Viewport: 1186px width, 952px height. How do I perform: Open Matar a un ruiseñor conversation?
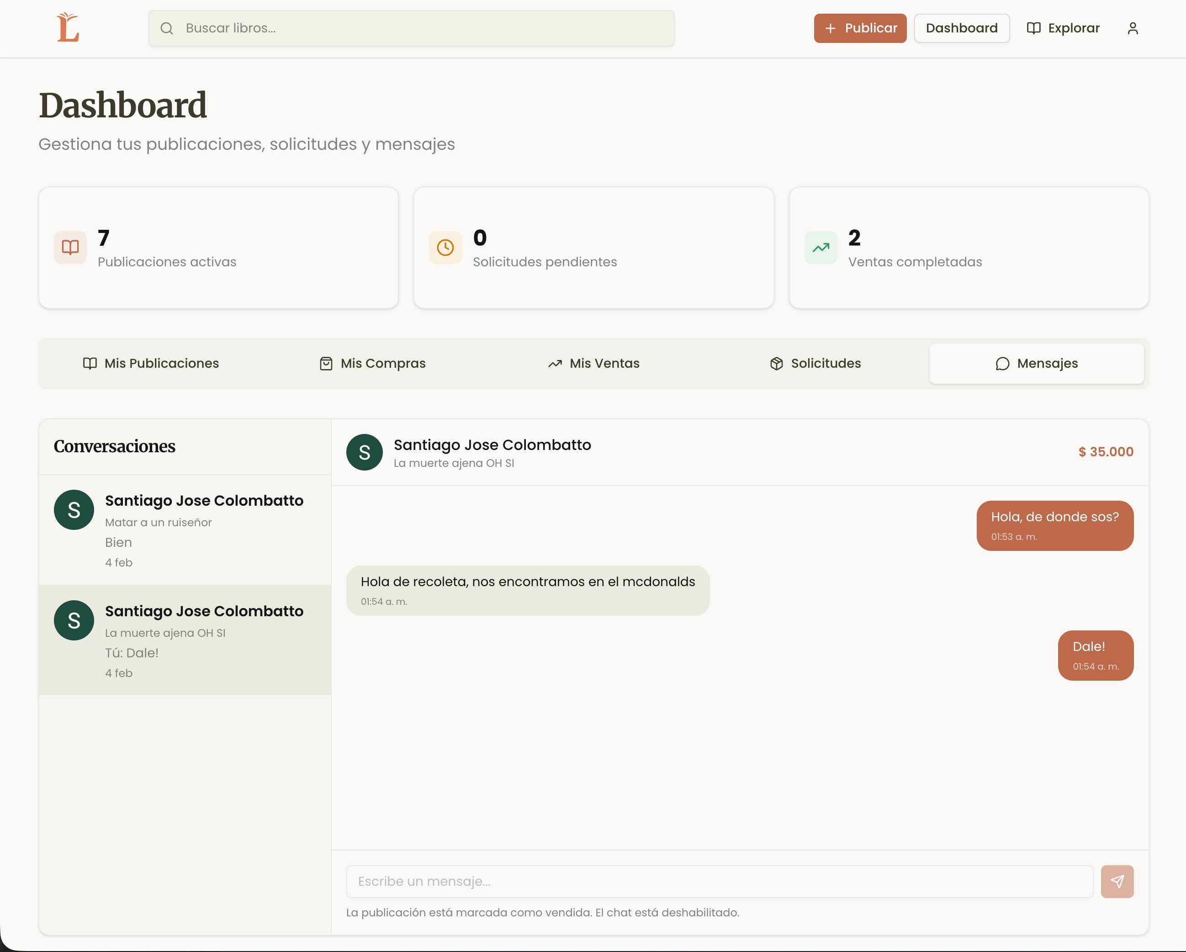[x=185, y=529]
